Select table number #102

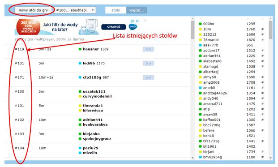click(x=20, y=120)
